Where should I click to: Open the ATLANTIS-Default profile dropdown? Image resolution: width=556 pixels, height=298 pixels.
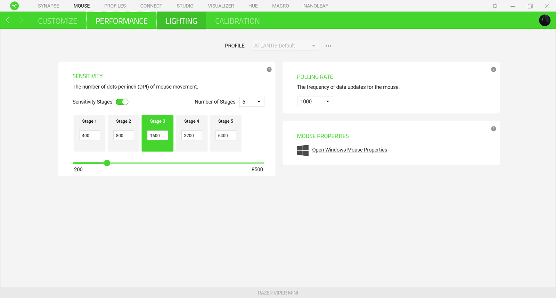(x=285, y=45)
